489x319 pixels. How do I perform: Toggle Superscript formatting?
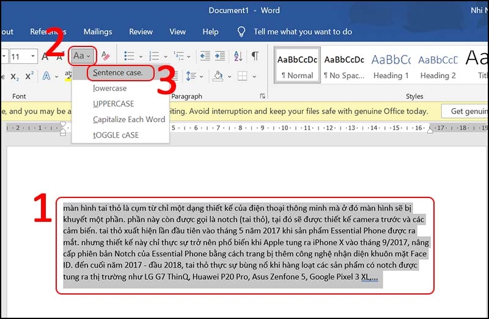(x=29, y=76)
